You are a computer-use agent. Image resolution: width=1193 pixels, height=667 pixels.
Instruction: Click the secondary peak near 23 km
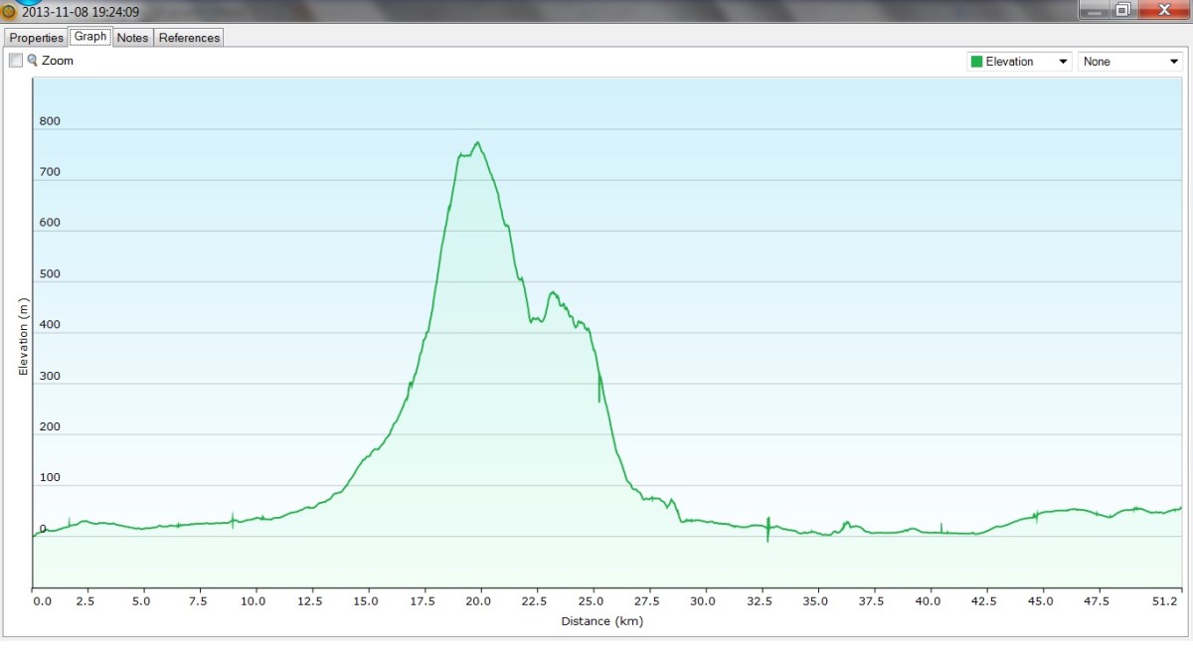(x=553, y=292)
